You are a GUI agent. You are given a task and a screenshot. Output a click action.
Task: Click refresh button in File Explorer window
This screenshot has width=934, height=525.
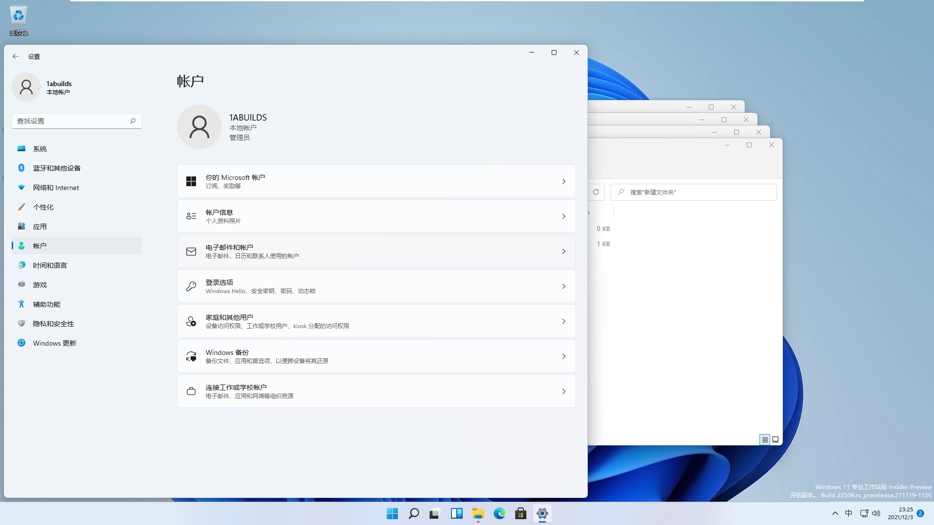596,192
